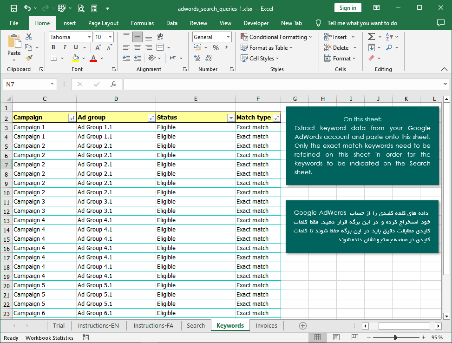Click the Name Box field

(30, 84)
